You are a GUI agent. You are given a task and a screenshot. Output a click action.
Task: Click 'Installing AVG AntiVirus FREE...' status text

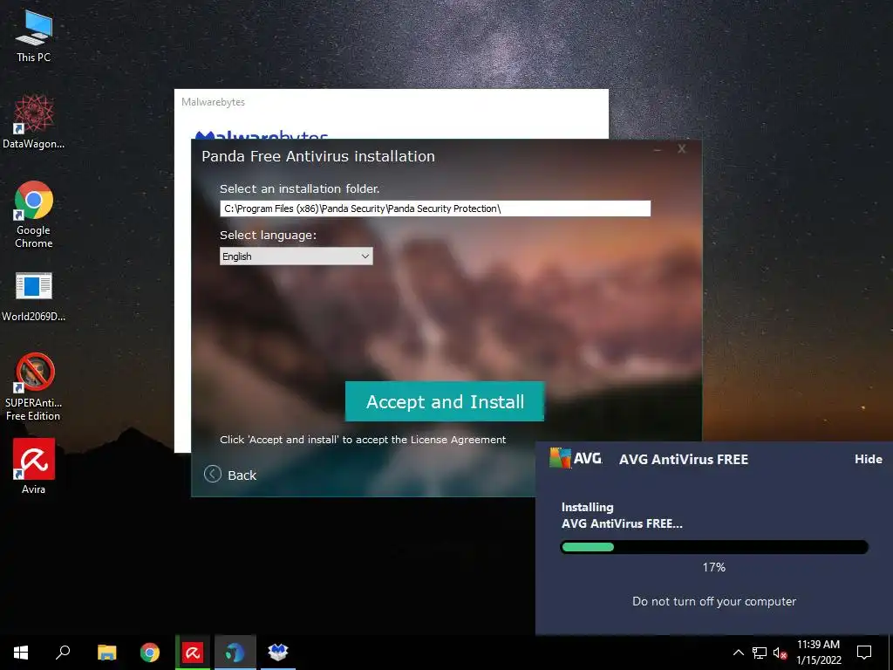(x=622, y=516)
